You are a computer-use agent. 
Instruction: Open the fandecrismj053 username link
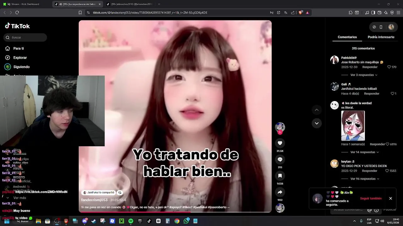94,200
